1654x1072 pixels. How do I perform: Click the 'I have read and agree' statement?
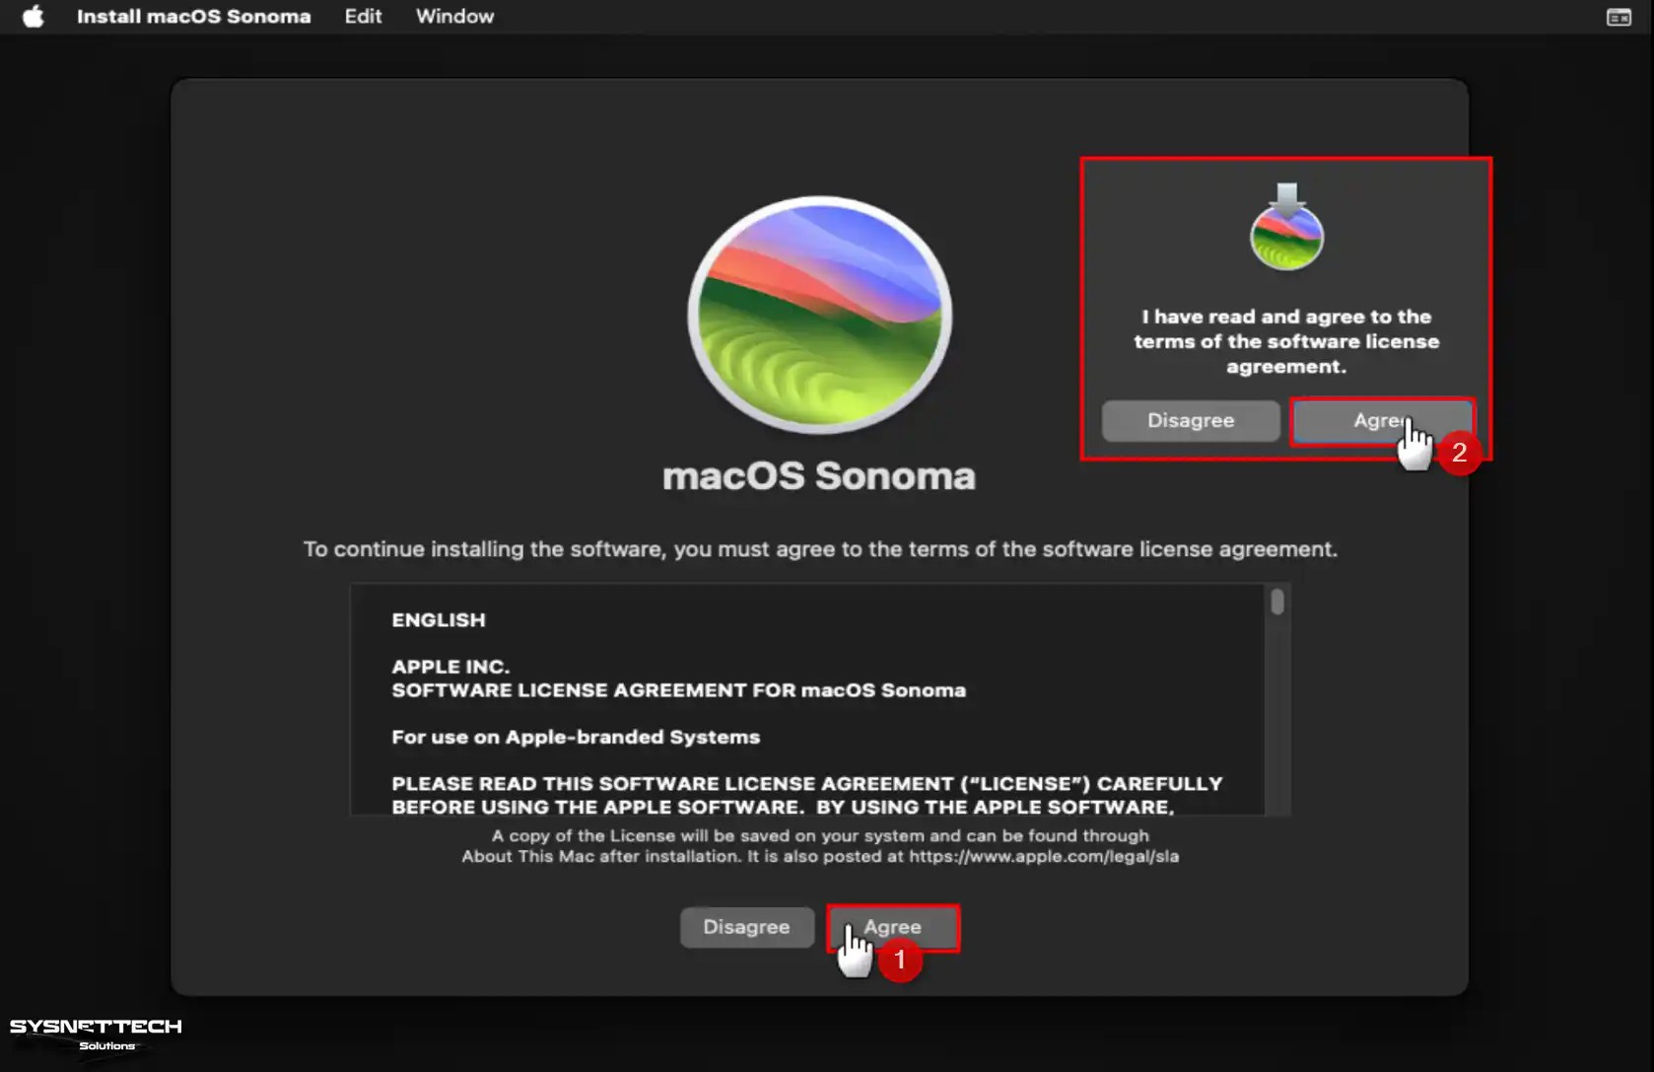1285,341
